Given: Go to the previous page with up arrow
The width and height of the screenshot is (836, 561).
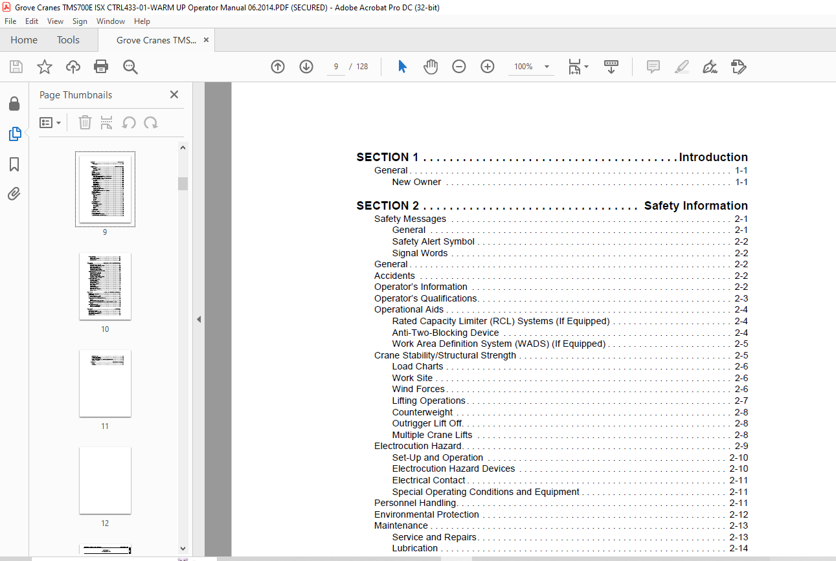Looking at the screenshot, I should point(278,67).
